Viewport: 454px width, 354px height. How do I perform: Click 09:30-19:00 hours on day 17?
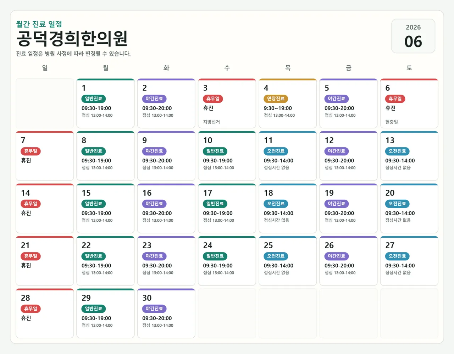[x=218, y=213]
